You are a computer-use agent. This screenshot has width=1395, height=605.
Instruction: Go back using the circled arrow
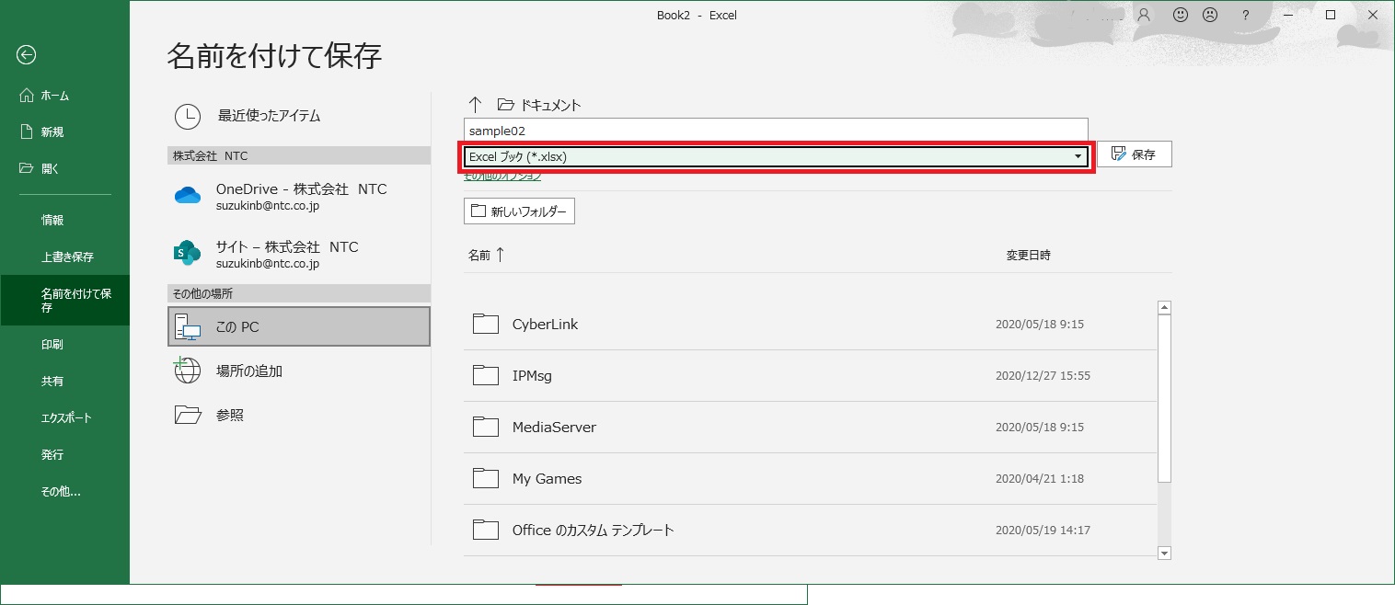(26, 55)
